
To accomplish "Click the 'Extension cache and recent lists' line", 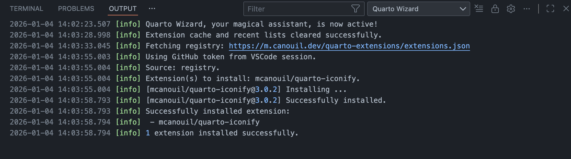I will pos(263,35).
